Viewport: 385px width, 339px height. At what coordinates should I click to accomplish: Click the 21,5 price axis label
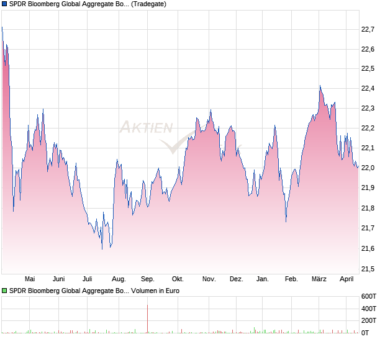click(368, 269)
